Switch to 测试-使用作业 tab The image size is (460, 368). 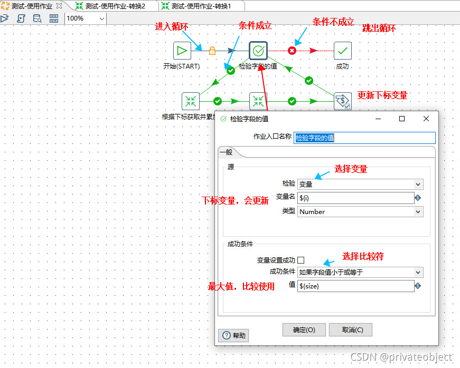[32, 6]
